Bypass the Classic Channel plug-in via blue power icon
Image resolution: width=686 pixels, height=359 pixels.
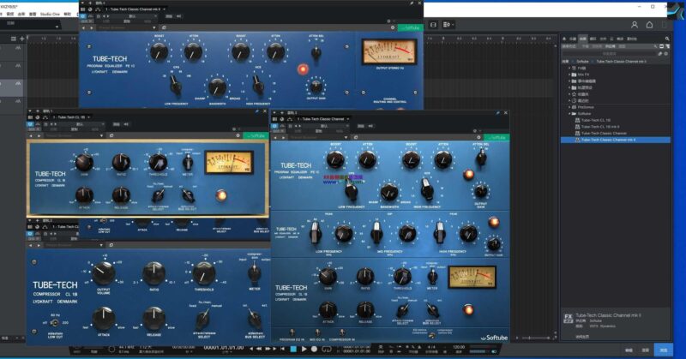tap(274, 126)
